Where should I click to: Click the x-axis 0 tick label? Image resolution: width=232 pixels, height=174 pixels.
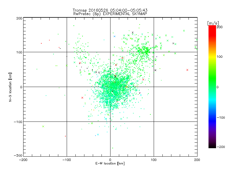(110, 160)
